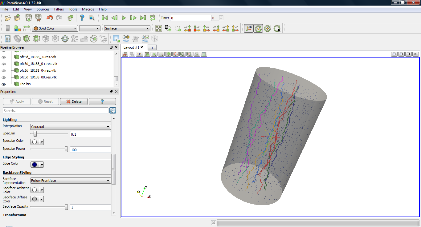The width and height of the screenshot is (421, 227).
Task: Open the Interpolation dropdown showing Gouraud
Action: 70,126
